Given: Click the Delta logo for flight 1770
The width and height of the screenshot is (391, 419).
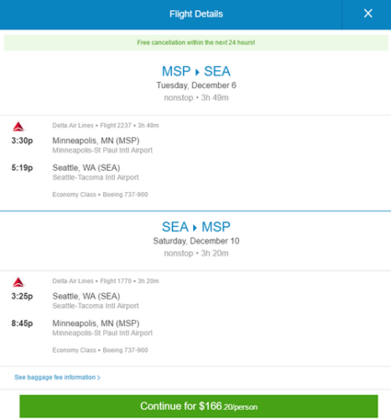Looking at the screenshot, I should tap(18, 282).
